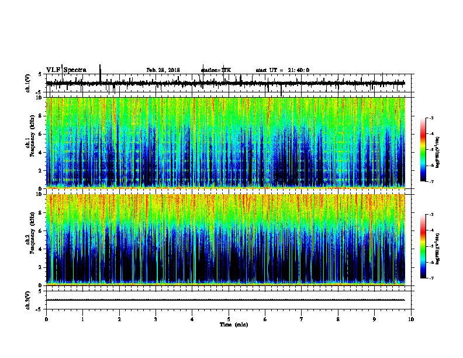Click the "ch.3(V)" waveform axis label

[28, 300]
